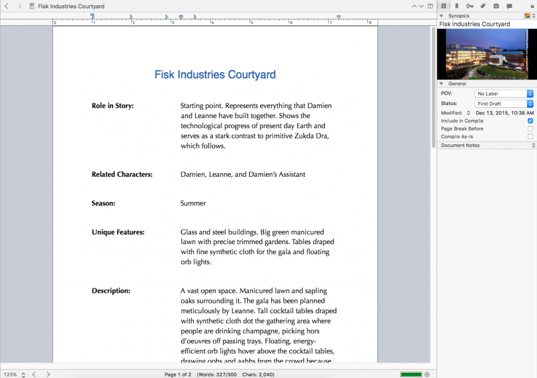
Task: Click the synopsis title field
Action: (487, 24)
